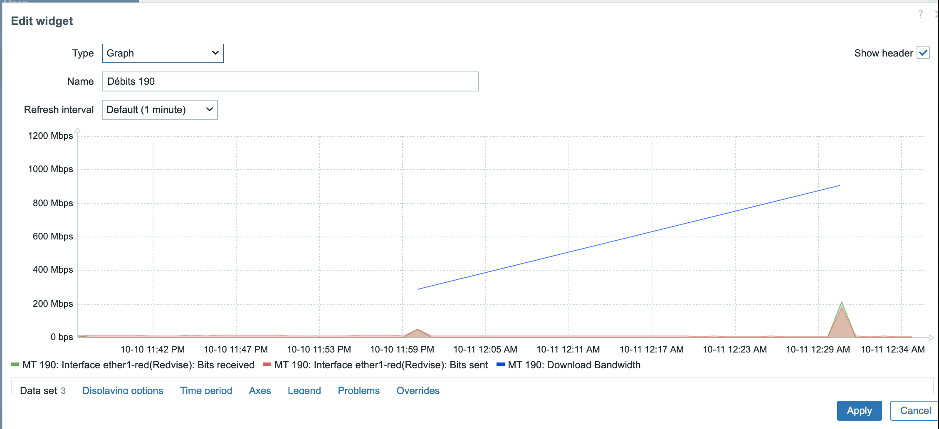Open the Legend tab
Image resolution: width=939 pixels, height=429 pixels.
(x=304, y=390)
